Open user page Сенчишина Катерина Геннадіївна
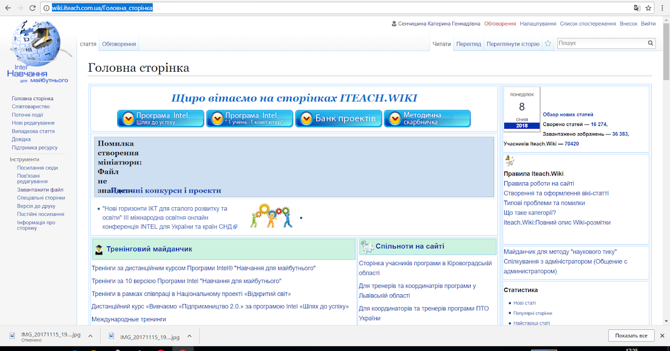The width and height of the screenshot is (670, 351). (x=439, y=24)
